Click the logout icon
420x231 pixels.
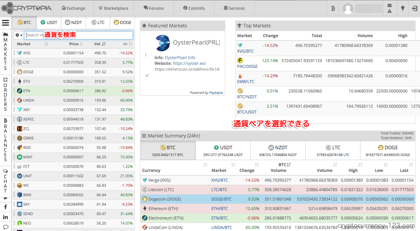(x=415, y=8)
